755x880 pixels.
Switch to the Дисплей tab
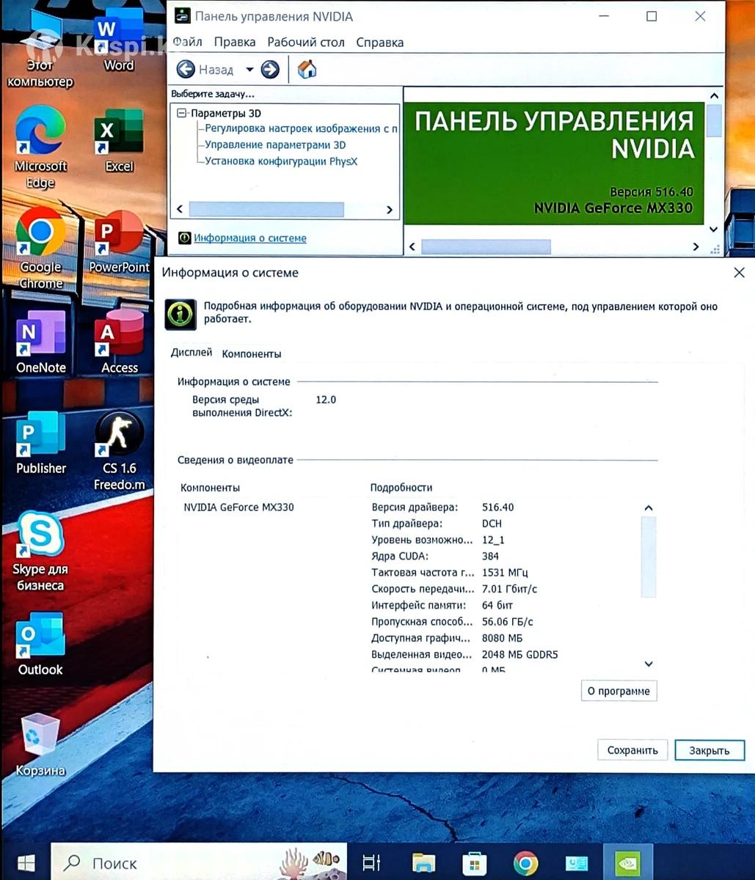point(192,353)
